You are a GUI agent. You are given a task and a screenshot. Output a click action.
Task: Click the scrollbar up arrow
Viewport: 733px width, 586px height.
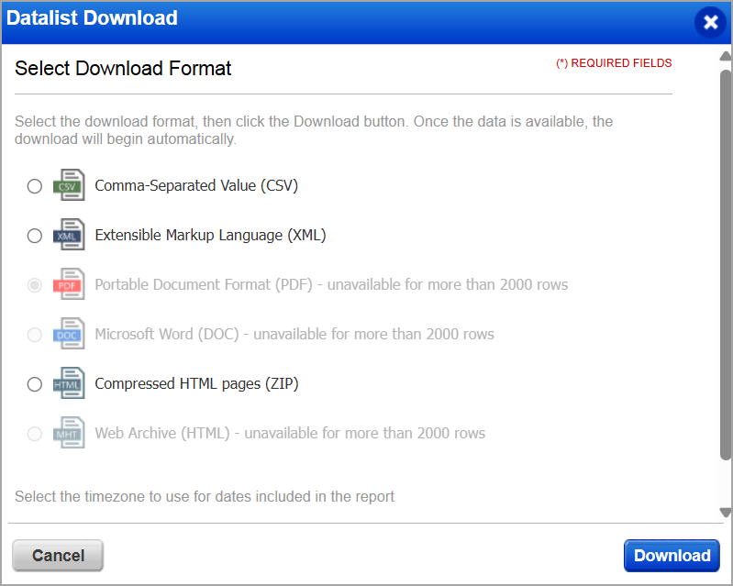click(x=725, y=58)
